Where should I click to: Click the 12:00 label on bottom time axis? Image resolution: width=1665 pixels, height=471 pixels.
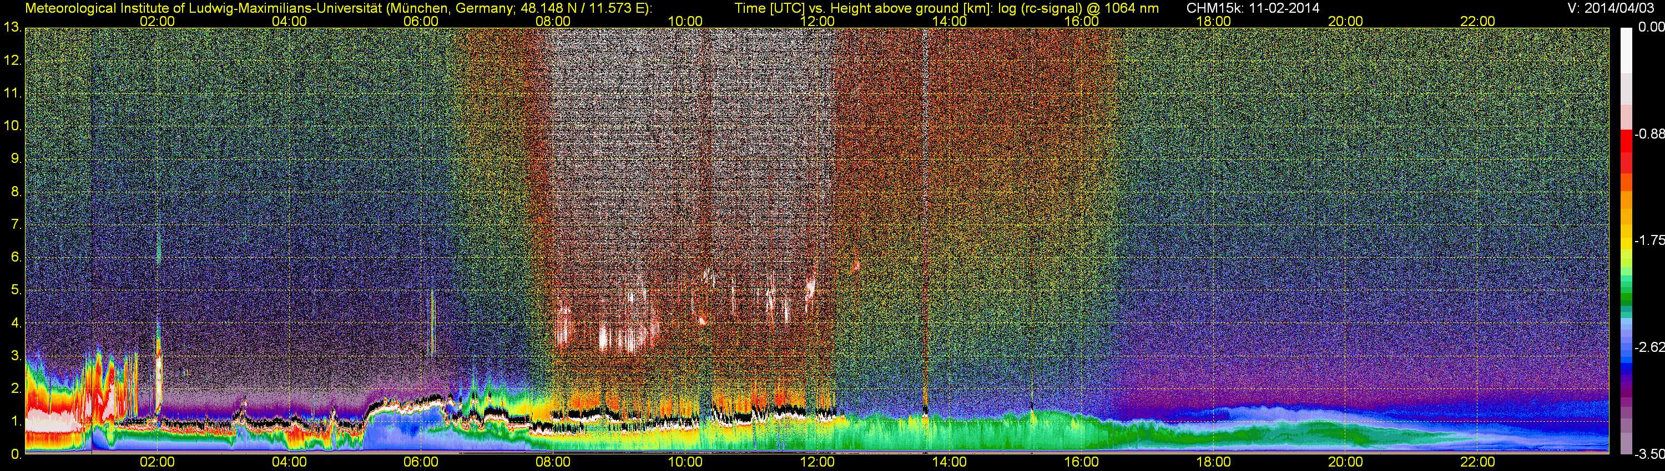(817, 462)
